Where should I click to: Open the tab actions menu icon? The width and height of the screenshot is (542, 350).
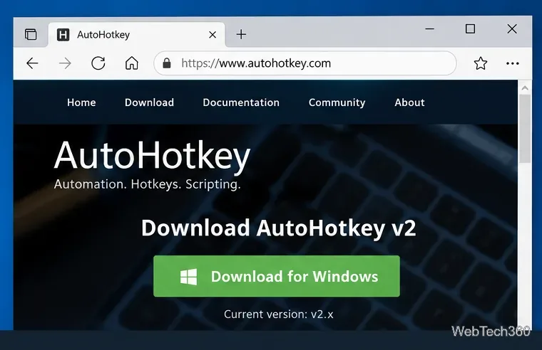pyautogui.click(x=31, y=34)
